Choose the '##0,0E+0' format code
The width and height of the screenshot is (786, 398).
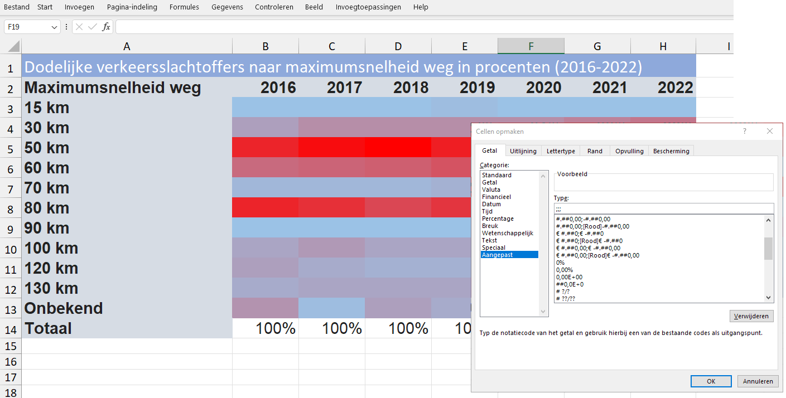point(659,284)
